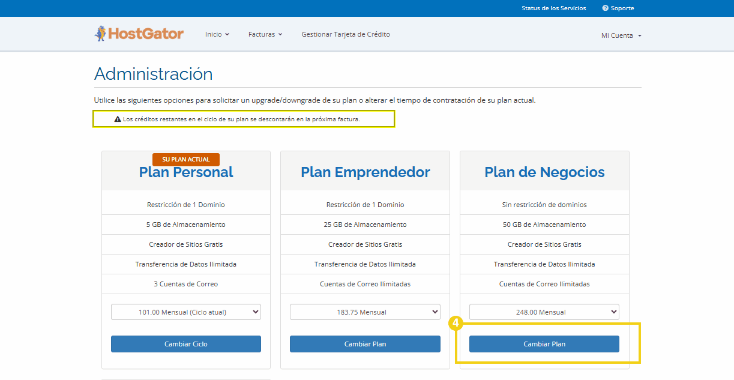Open Plan Emprendedor 183.75 Mensual dropdown
This screenshot has height=380, width=734.
point(365,312)
